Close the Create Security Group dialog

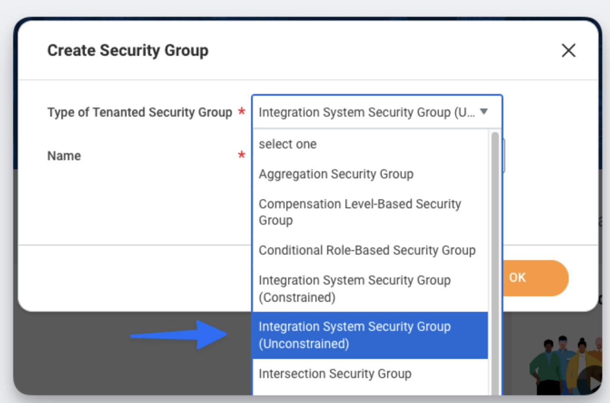[568, 50]
